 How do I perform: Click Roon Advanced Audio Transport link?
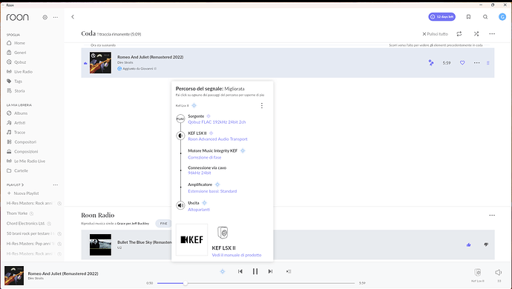tap(218, 139)
